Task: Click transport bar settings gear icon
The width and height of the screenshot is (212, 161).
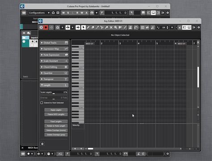Action: pos(168,154)
